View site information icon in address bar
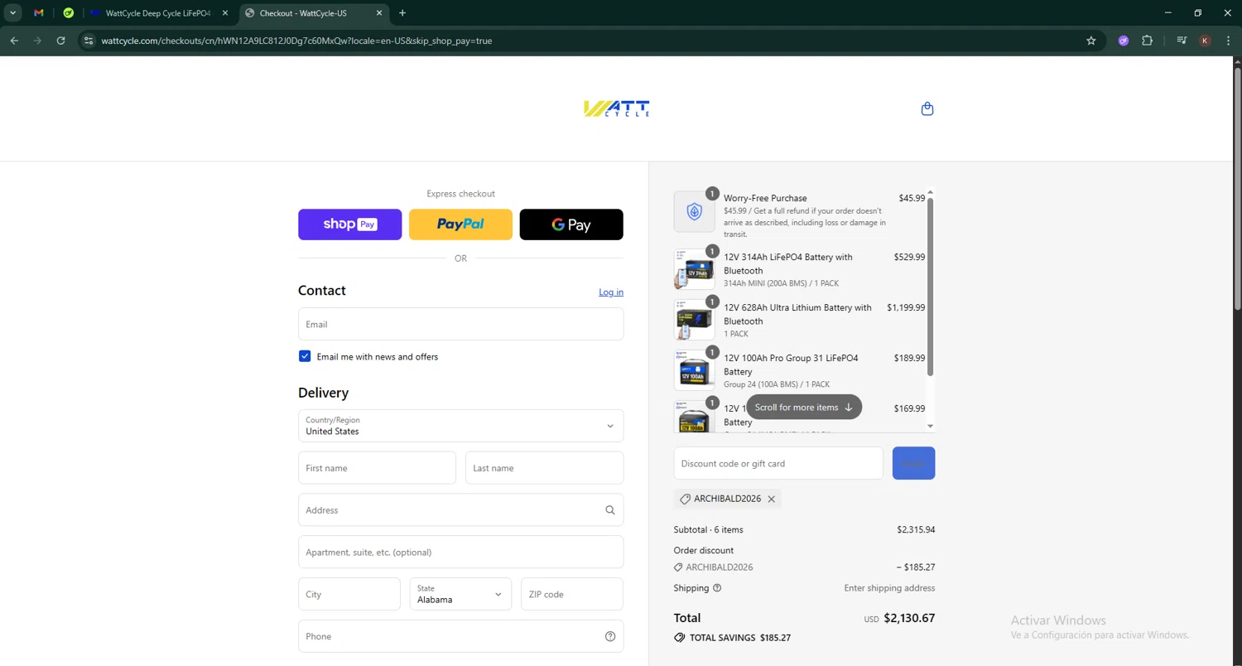 89,41
